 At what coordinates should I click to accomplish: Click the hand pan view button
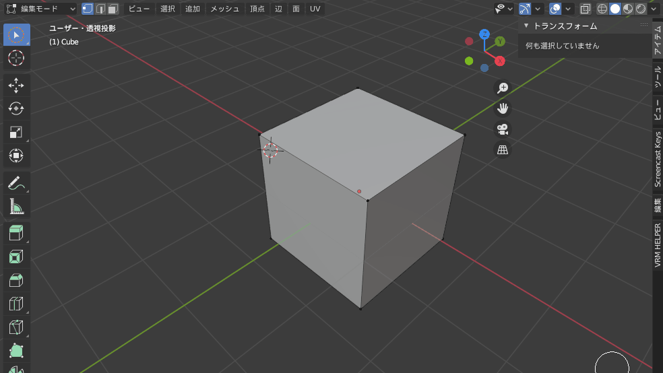(503, 108)
